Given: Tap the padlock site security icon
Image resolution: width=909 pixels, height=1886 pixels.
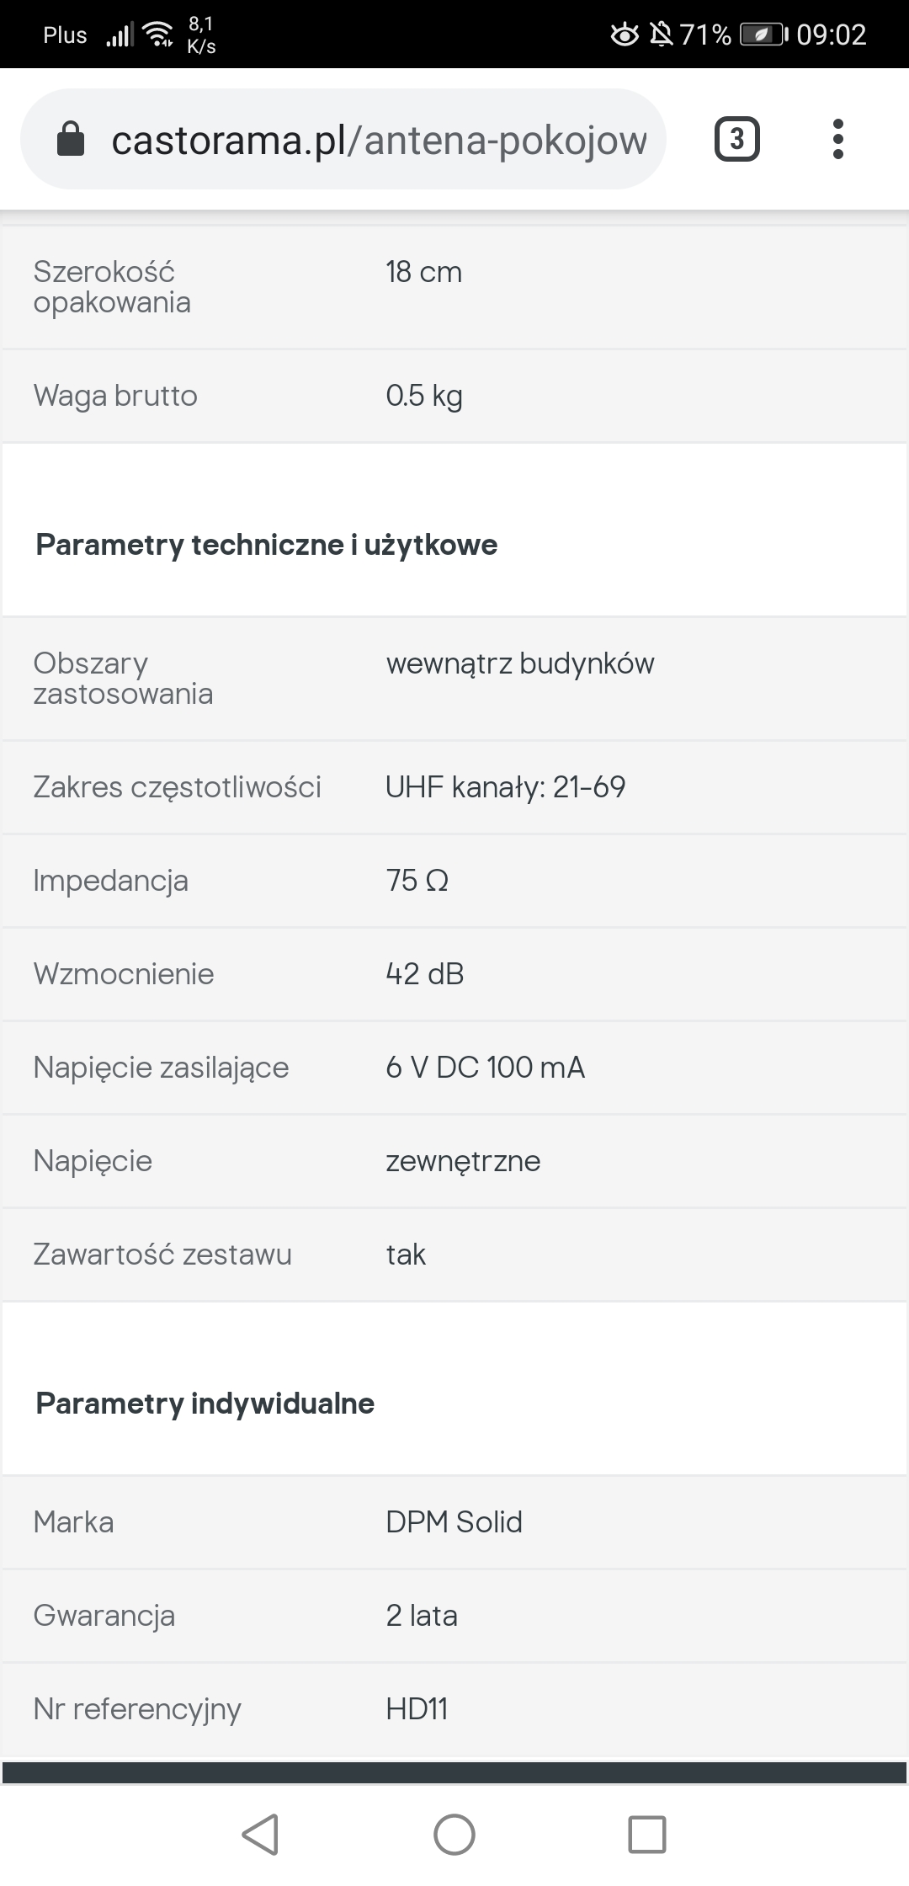Looking at the screenshot, I should 71,139.
